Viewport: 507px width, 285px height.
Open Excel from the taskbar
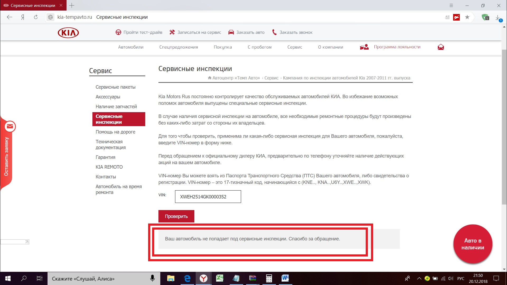click(x=220, y=278)
